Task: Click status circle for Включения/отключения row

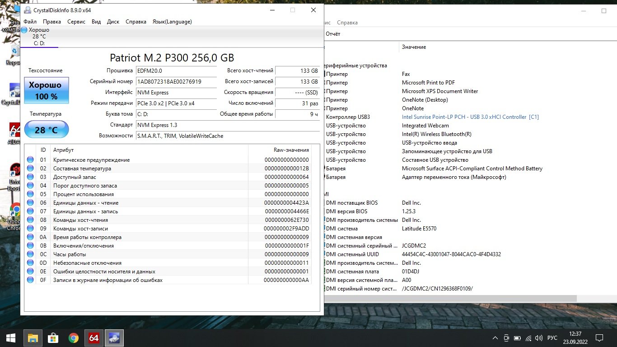Action: click(30, 245)
